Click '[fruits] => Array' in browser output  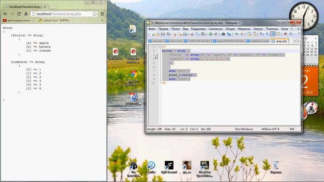(x=27, y=35)
